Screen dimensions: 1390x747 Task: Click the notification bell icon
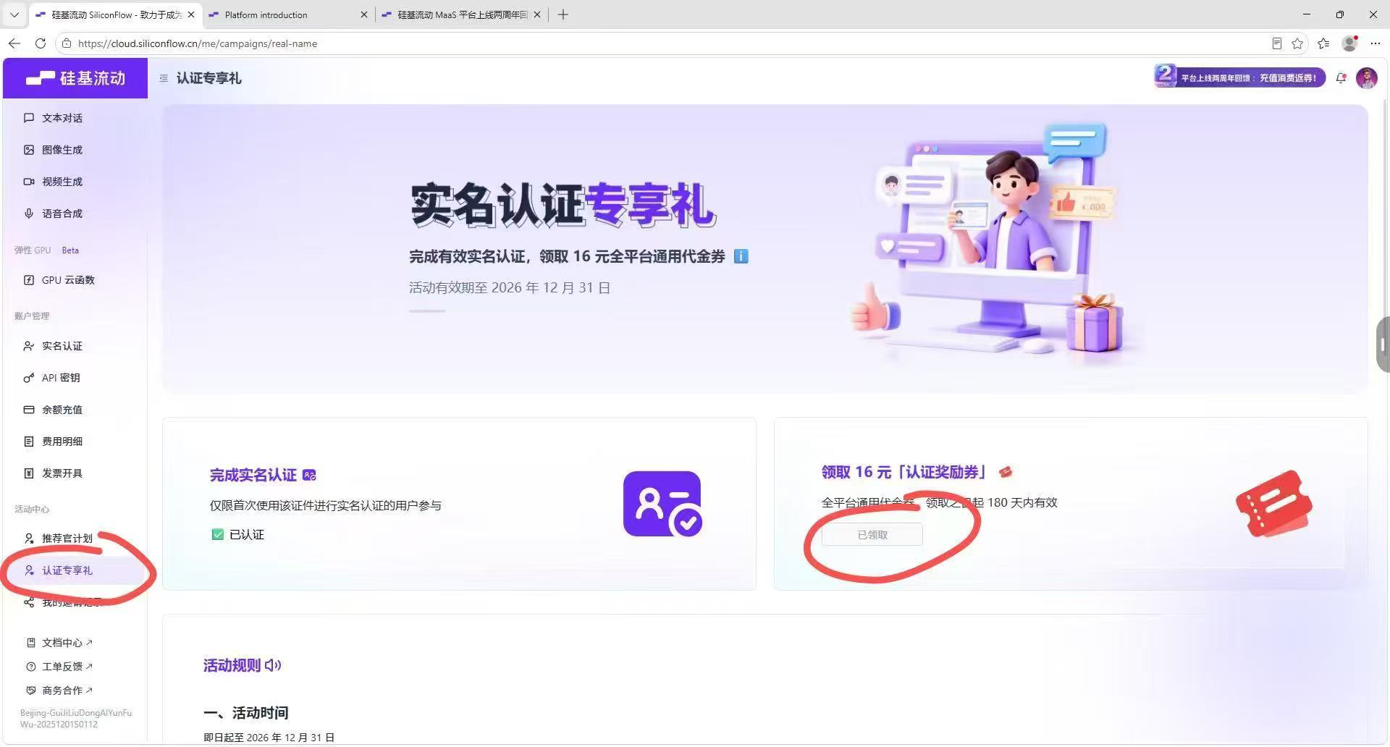pos(1341,78)
